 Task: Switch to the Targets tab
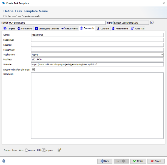[x=9, y=29]
